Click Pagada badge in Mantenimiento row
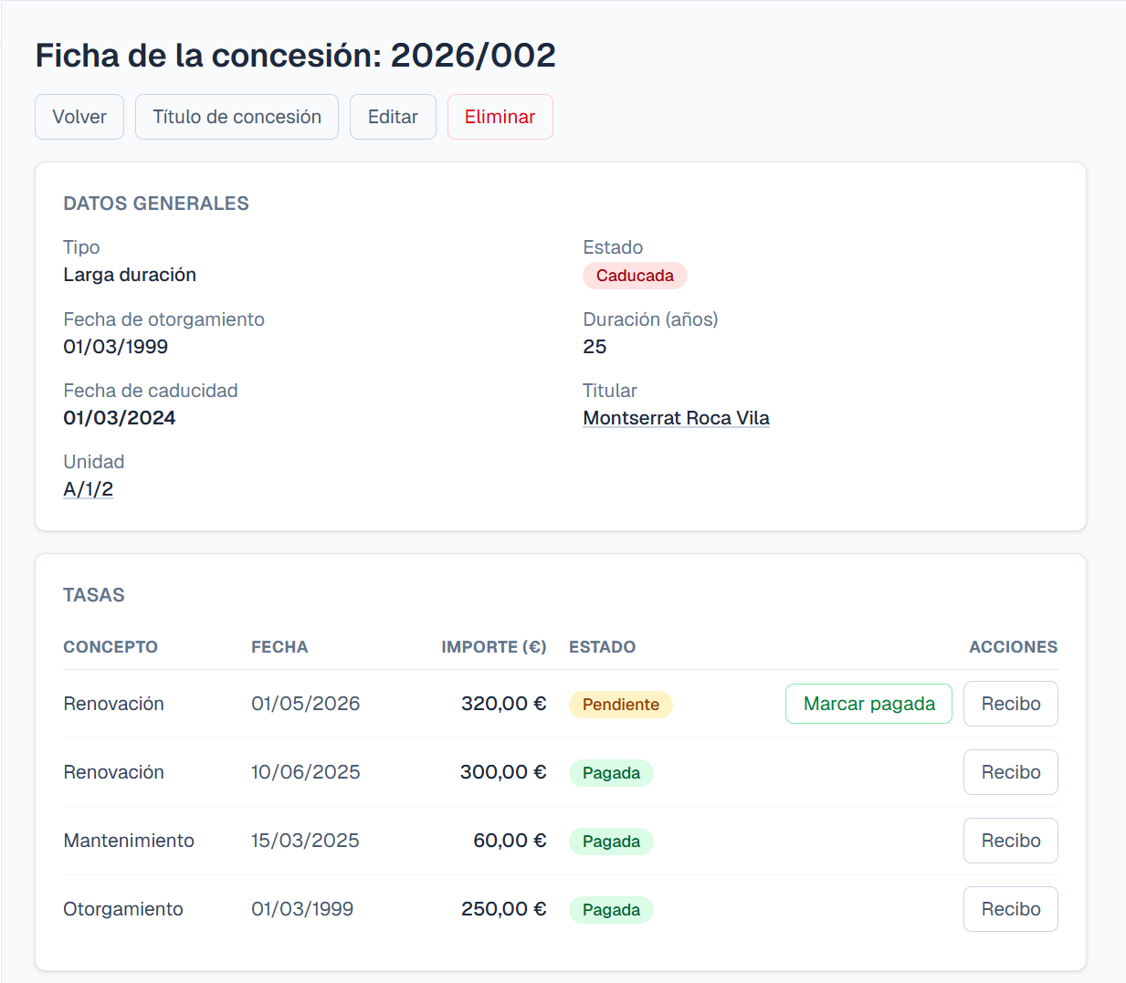The image size is (1126, 983). 611,842
